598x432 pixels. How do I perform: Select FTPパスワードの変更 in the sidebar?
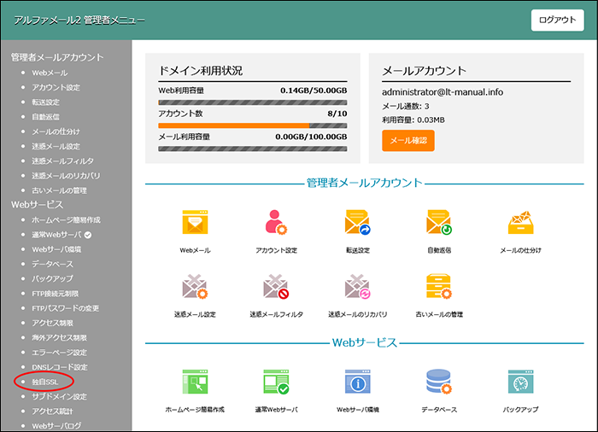point(65,308)
